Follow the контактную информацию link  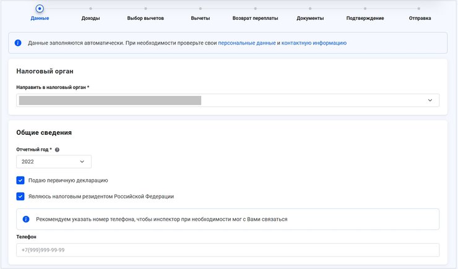click(x=314, y=43)
